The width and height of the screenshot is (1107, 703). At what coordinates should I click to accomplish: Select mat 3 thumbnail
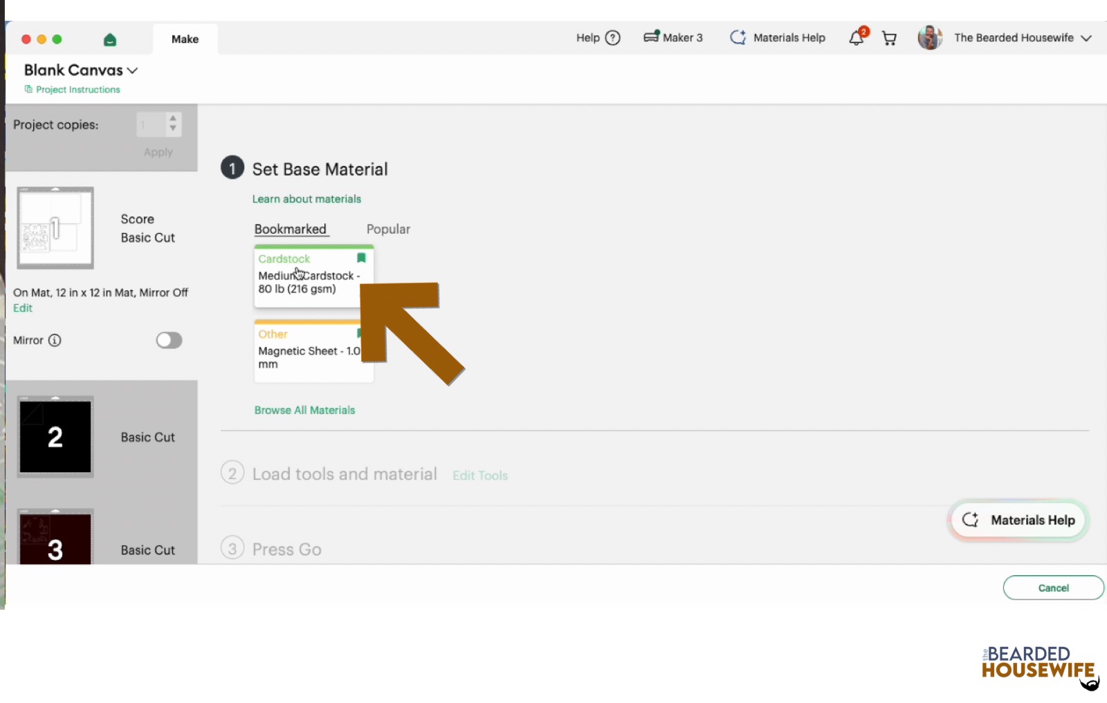[x=55, y=537]
